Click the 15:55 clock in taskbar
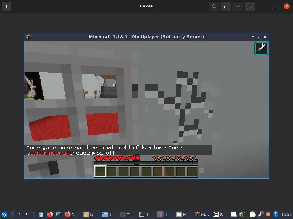293x219 pixels. pyautogui.click(x=286, y=214)
